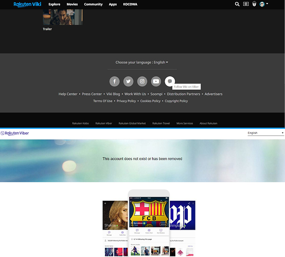
Task: Open the search magnifier icon
Action: [x=237, y=4]
